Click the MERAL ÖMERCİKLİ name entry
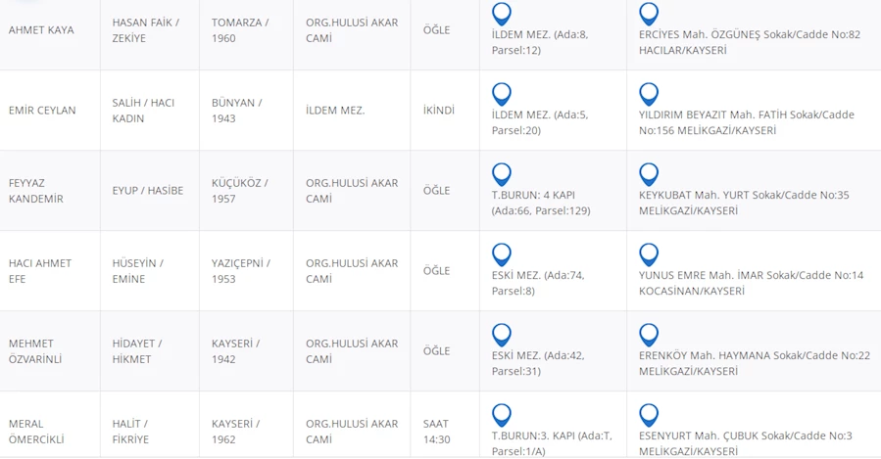881x459 pixels. (x=36, y=432)
